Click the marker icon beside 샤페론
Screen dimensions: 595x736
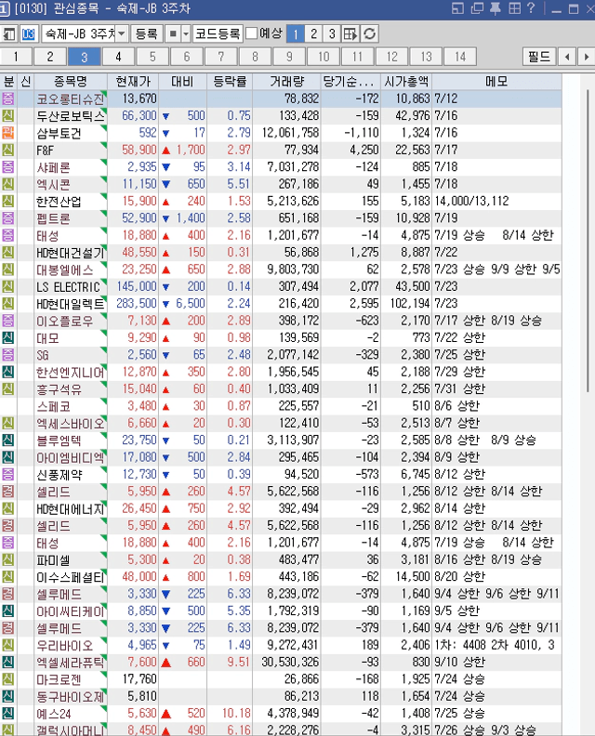pos(8,166)
